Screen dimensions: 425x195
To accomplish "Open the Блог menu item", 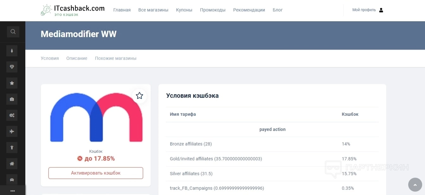I will point(278,10).
